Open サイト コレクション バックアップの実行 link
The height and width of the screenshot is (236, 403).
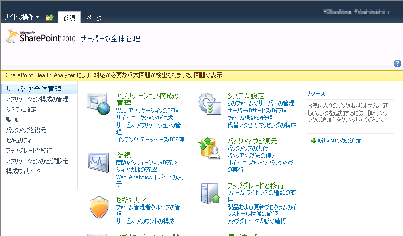[x=260, y=166]
